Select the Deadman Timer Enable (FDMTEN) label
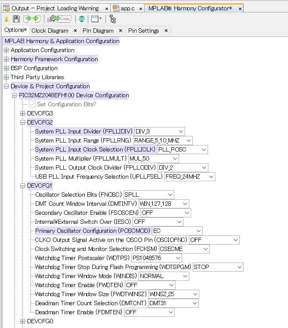Viewport: 288px width, 328px height. 79,313
